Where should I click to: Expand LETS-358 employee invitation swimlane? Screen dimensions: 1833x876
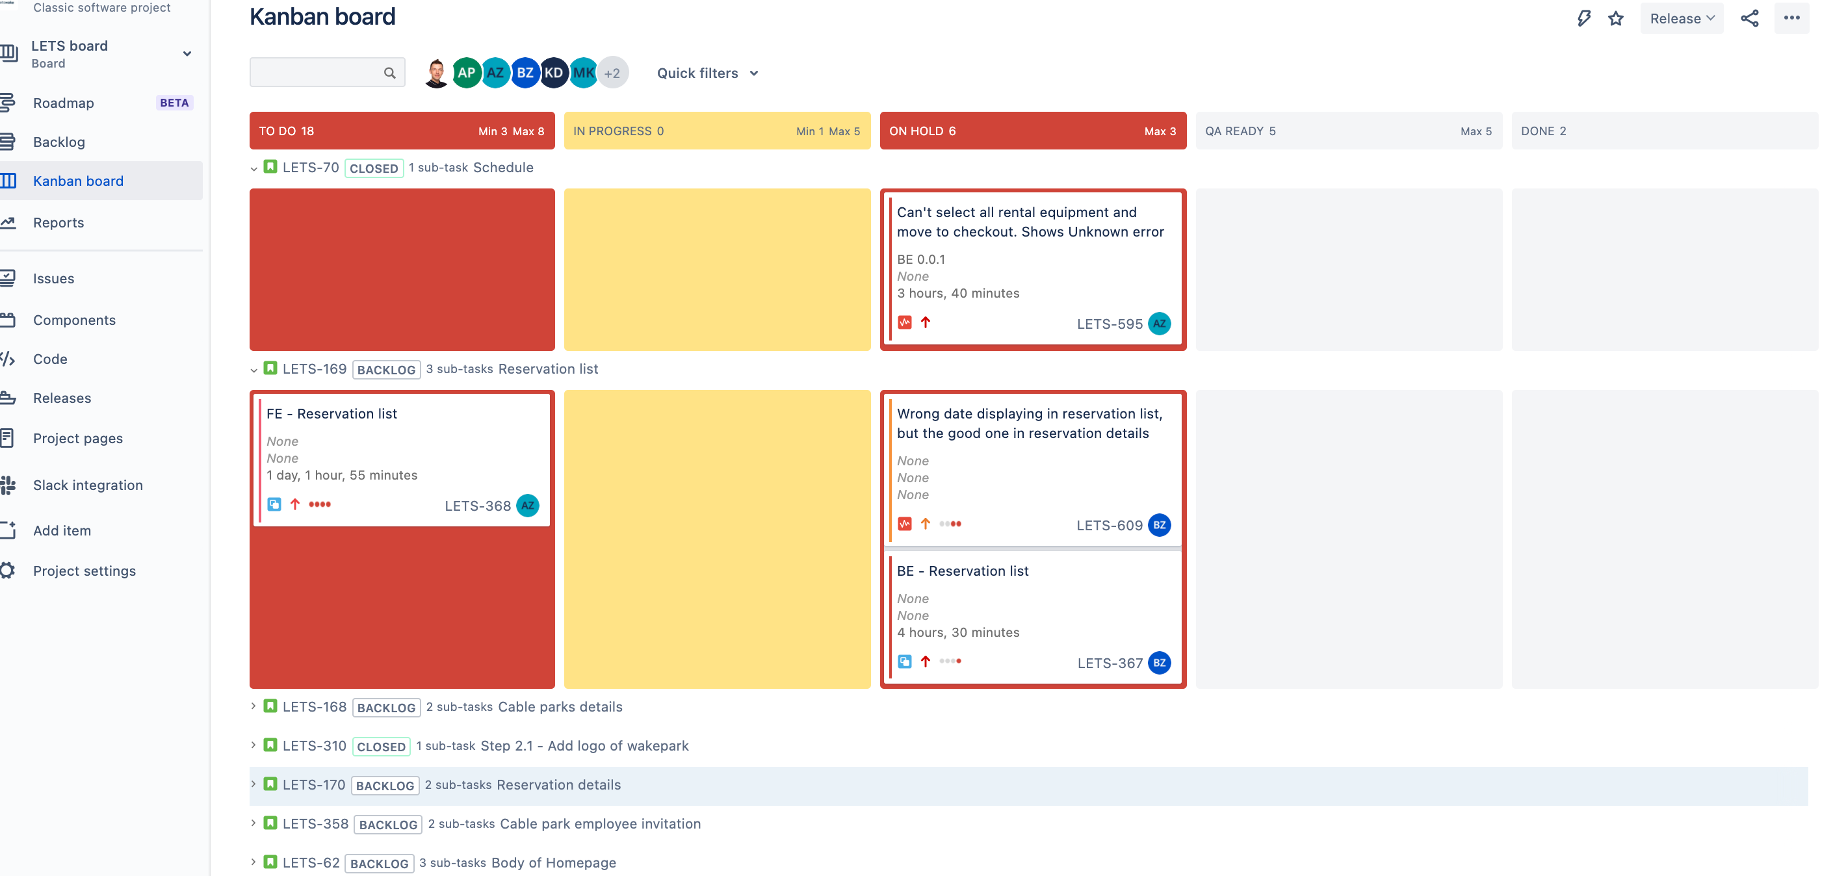[x=254, y=823]
